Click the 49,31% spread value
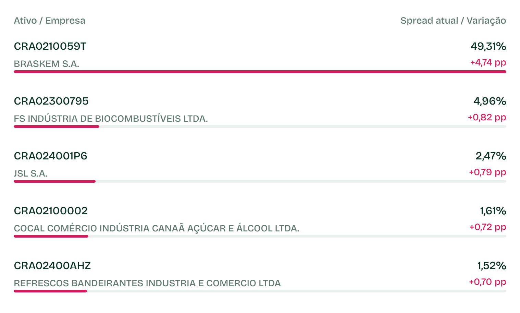Image resolution: width=520 pixels, height=313 pixels. pos(488,46)
